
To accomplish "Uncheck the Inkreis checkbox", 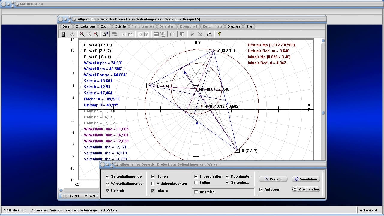I will click(153, 191).
